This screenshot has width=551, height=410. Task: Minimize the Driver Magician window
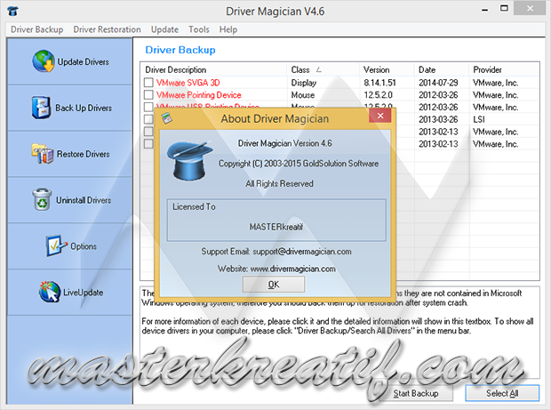pos(485,9)
